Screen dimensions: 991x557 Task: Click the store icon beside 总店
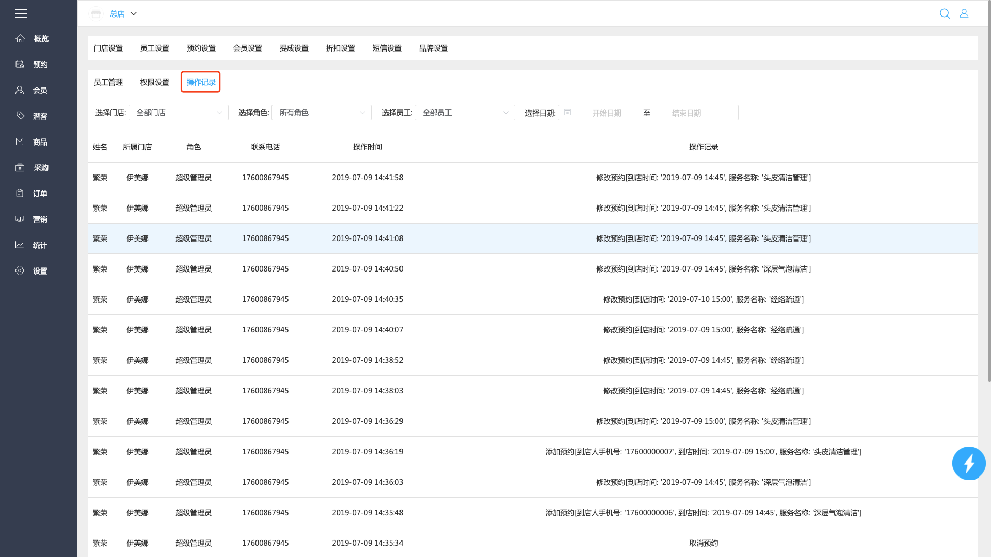click(96, 14)
